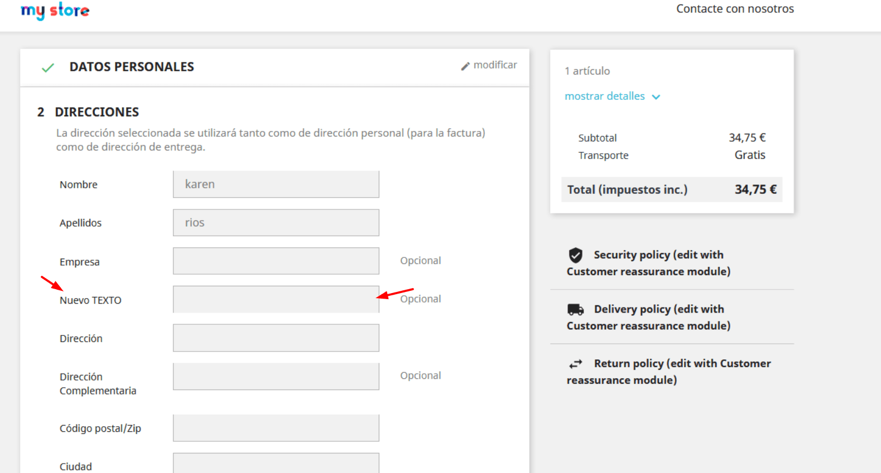Open the mostrar detalles link

604,96
